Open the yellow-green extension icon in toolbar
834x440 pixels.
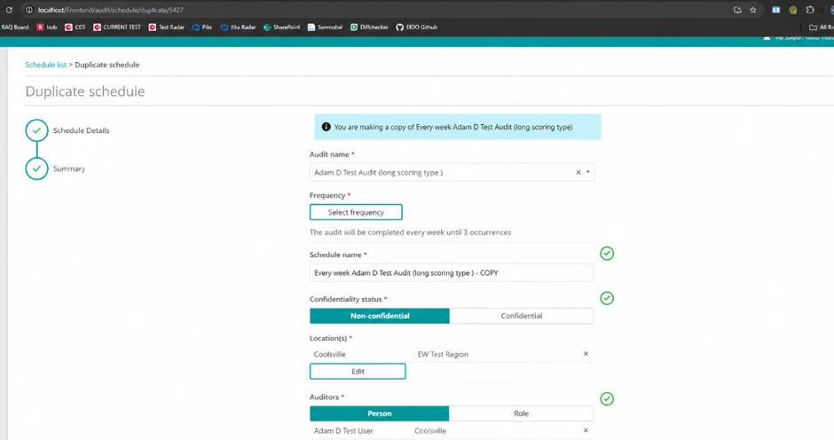[793, 10]
